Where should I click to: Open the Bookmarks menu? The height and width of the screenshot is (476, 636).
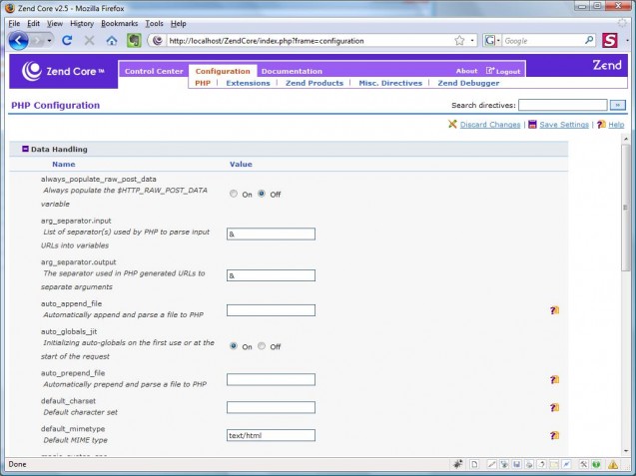coord(119,24)
